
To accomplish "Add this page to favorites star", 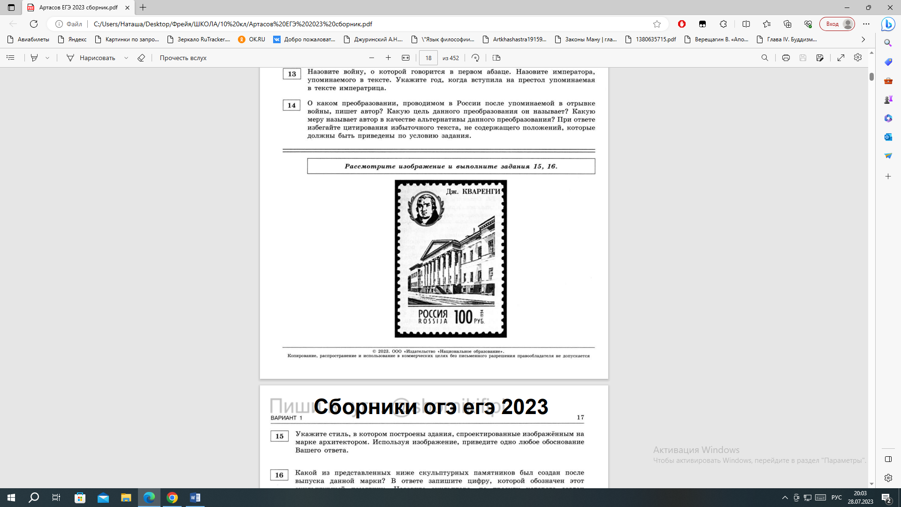I will (657, 24).
